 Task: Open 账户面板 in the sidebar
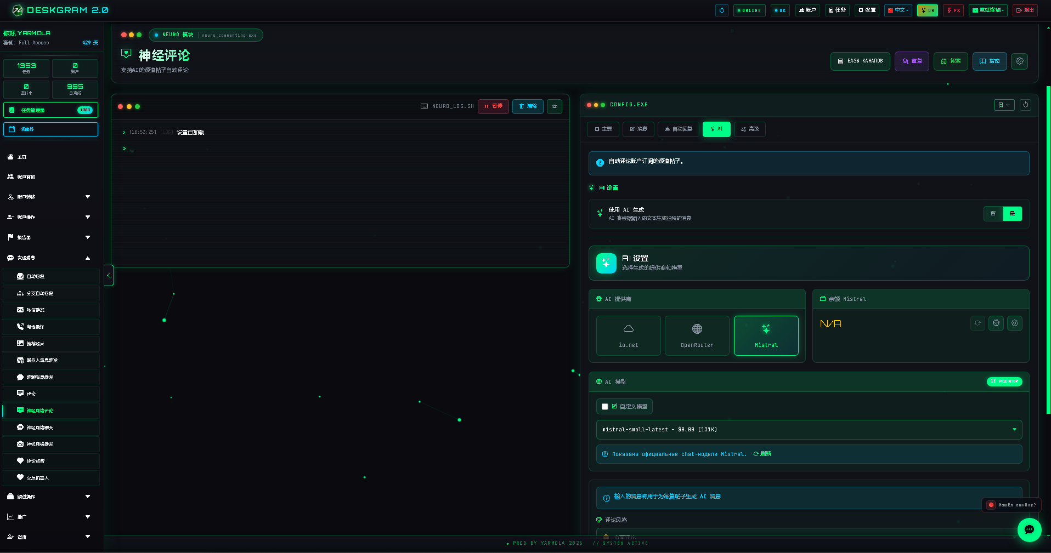52,177
